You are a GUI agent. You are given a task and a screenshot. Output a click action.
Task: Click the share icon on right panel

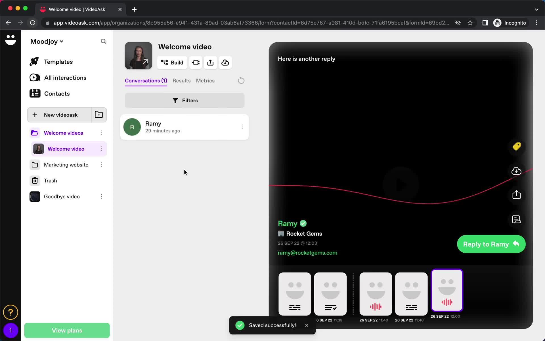click(516, 195)
